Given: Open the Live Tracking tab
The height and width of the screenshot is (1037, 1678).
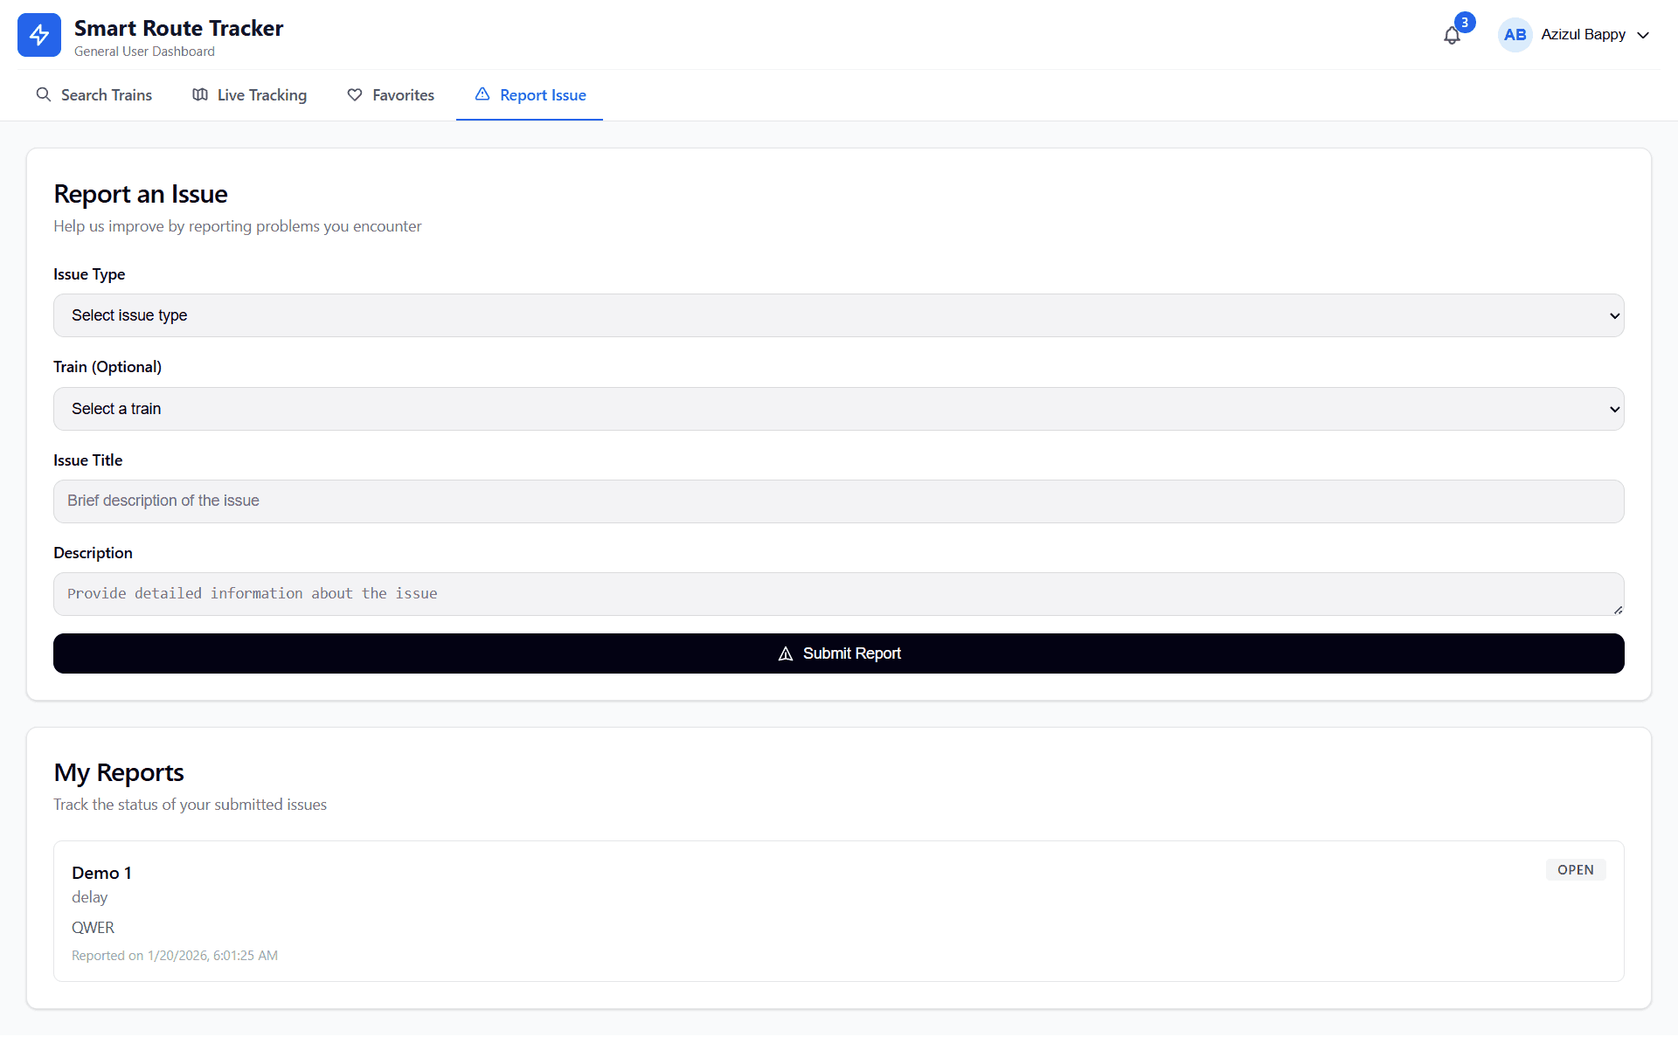Looking at the screenshot, I should coord(250,95).
